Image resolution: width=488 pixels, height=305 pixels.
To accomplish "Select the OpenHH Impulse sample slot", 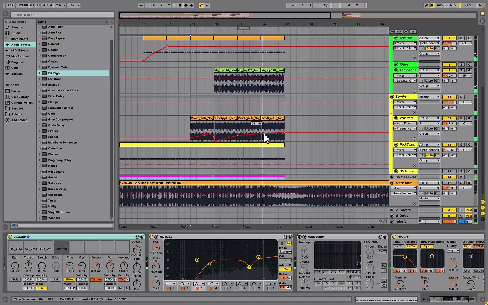I will (x=61, y=247).
